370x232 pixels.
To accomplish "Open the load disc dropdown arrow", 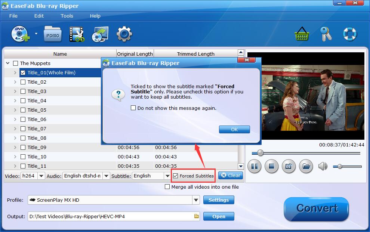I will (36, 34).
